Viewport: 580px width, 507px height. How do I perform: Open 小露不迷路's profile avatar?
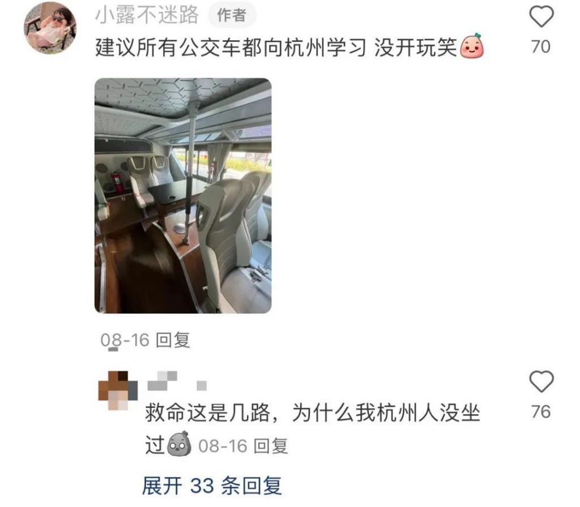click(x=50, y=28)
